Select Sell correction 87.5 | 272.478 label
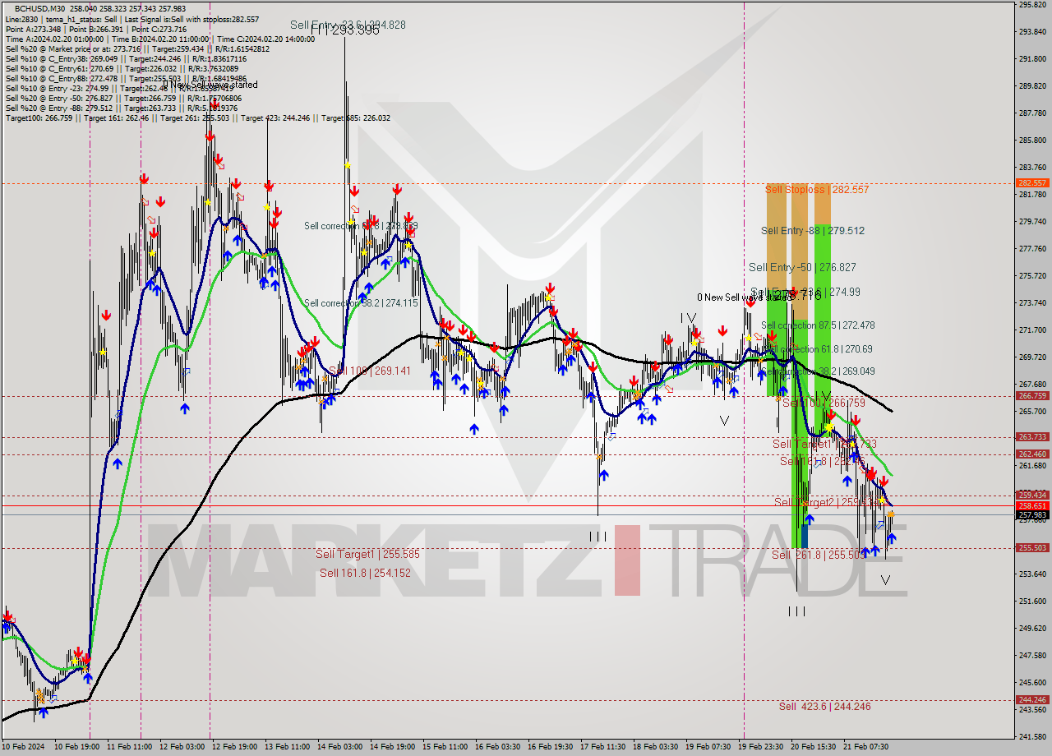The image size is (1052, 756). pos(818,326)
